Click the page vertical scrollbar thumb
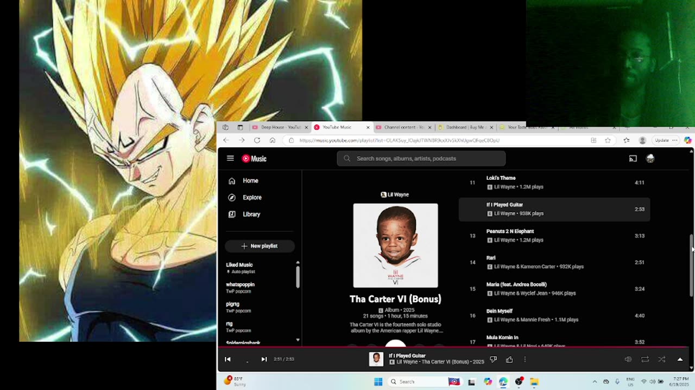695x390 pixels. 691,265
